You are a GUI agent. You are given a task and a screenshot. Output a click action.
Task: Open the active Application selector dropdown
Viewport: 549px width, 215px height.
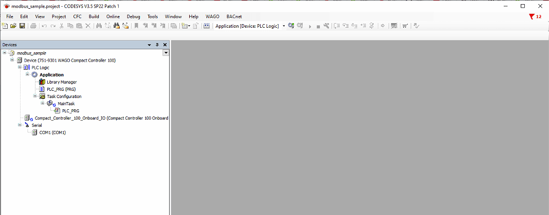[x=284, y=26]
